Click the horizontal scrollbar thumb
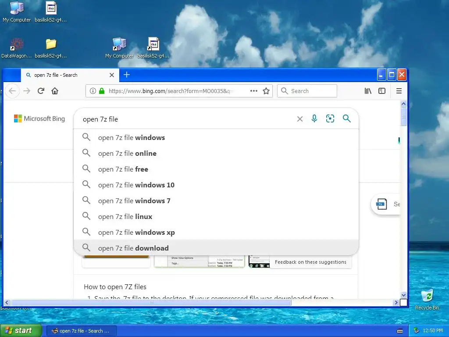This screenshot has height=337, width=449. 151,302
